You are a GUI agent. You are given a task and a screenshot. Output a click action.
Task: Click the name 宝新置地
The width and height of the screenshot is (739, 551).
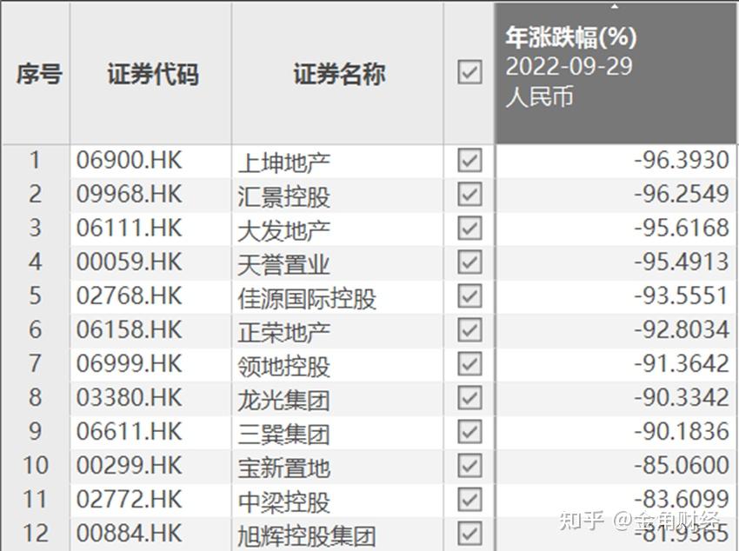(283, 468)
